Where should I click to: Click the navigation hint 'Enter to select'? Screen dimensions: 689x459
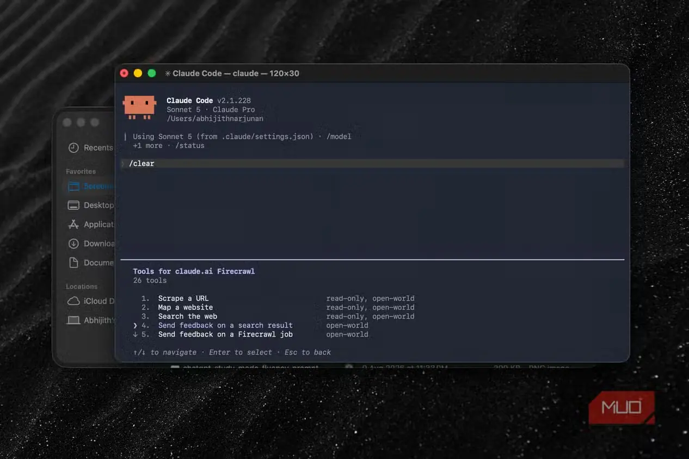coord(241,352)
